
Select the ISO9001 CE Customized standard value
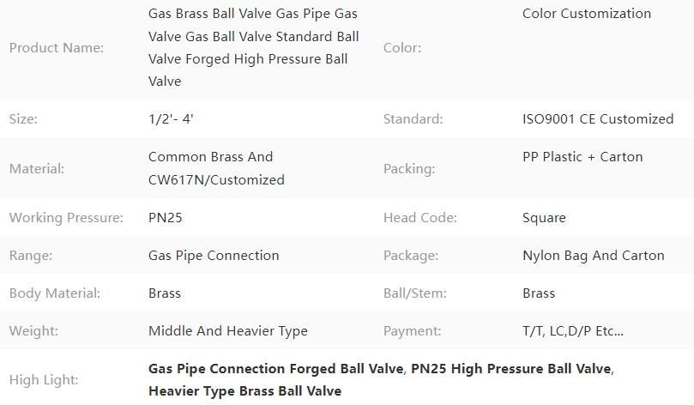click(x=598, y=119)
